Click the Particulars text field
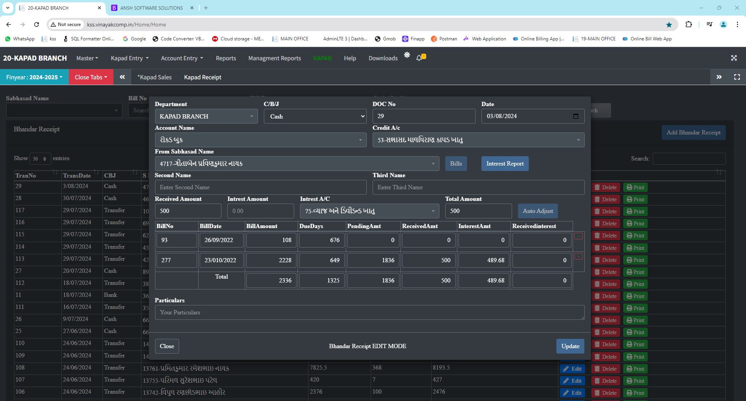 coord(369,312)
